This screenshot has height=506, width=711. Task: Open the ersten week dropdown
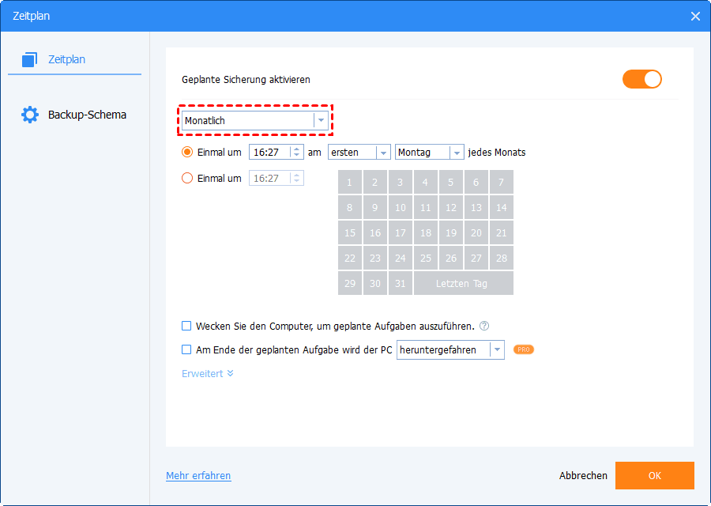359,153
